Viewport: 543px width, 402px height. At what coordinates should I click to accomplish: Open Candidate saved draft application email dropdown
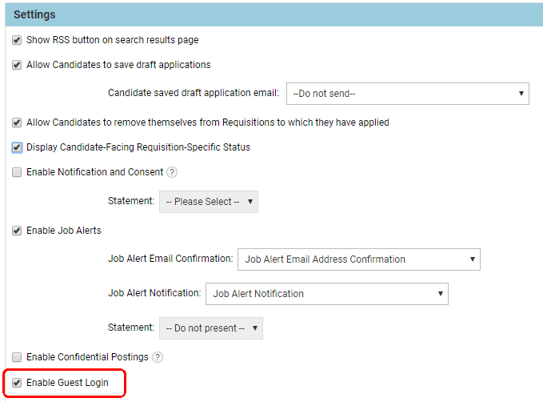[407, 94]
